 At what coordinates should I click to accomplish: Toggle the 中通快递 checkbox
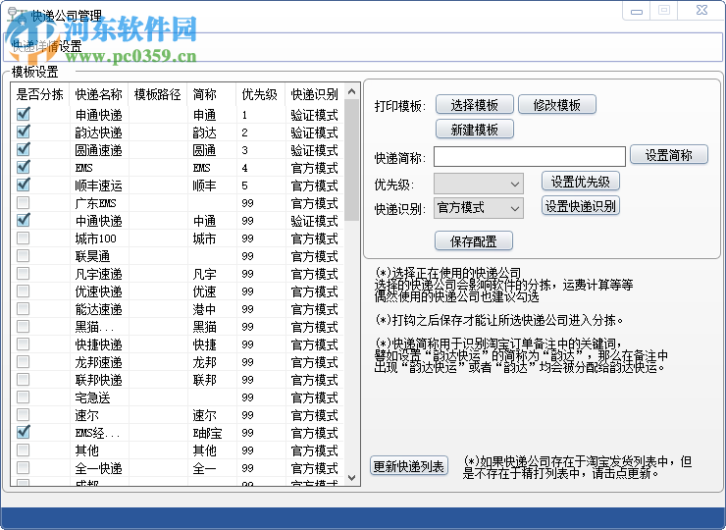click(x=24, y=220)
